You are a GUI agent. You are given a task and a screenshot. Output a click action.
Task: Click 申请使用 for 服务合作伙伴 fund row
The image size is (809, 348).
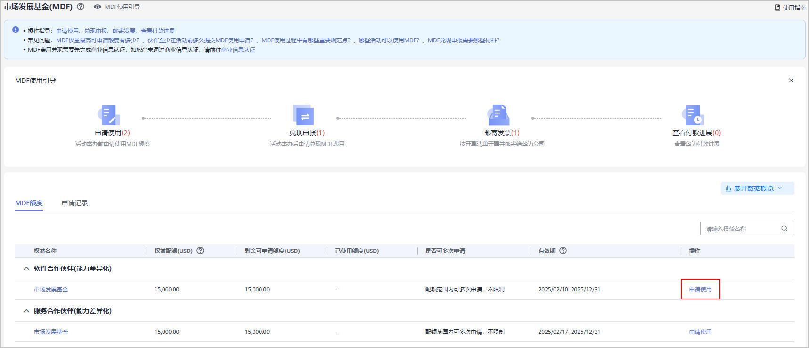(700, 332)
